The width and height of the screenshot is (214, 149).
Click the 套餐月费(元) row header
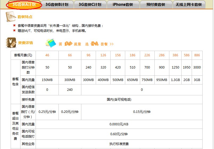23,55
